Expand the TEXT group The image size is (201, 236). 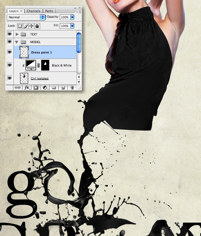point(17,34)
